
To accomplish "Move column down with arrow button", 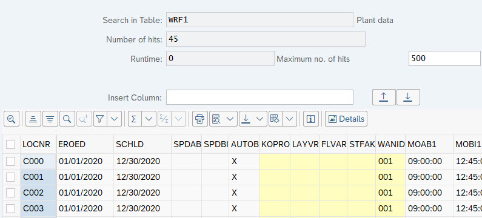I will tap(408, 97).
